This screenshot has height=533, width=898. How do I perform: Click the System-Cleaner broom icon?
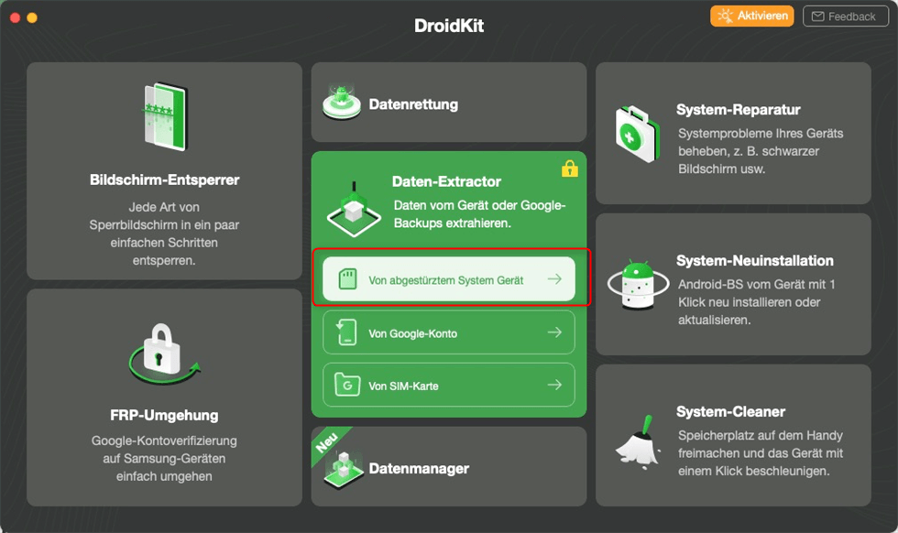coord(639,442)
